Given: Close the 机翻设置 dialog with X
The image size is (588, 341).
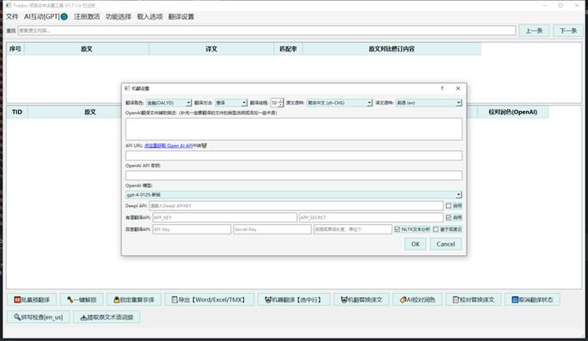Looking at the screenshot, I should 458,88.
